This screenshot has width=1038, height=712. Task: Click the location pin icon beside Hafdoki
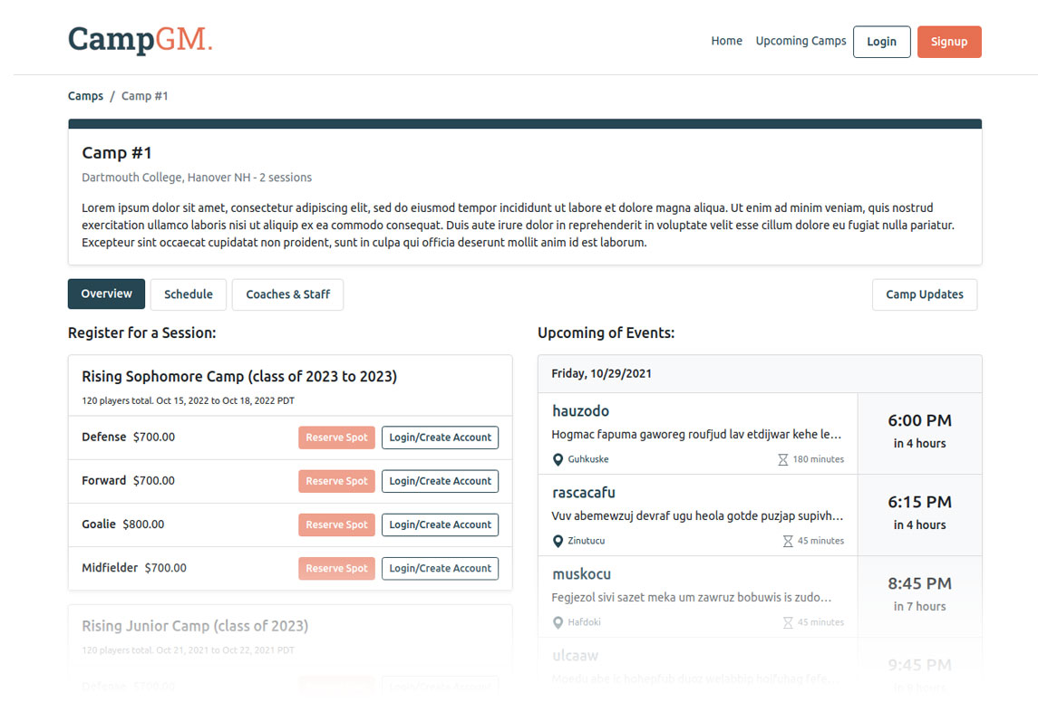(558, 622)
